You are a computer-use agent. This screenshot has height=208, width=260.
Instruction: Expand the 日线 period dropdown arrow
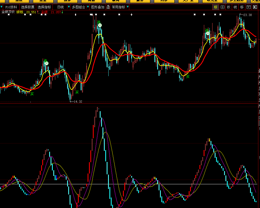pyautogui.click(x=69, y=7)
